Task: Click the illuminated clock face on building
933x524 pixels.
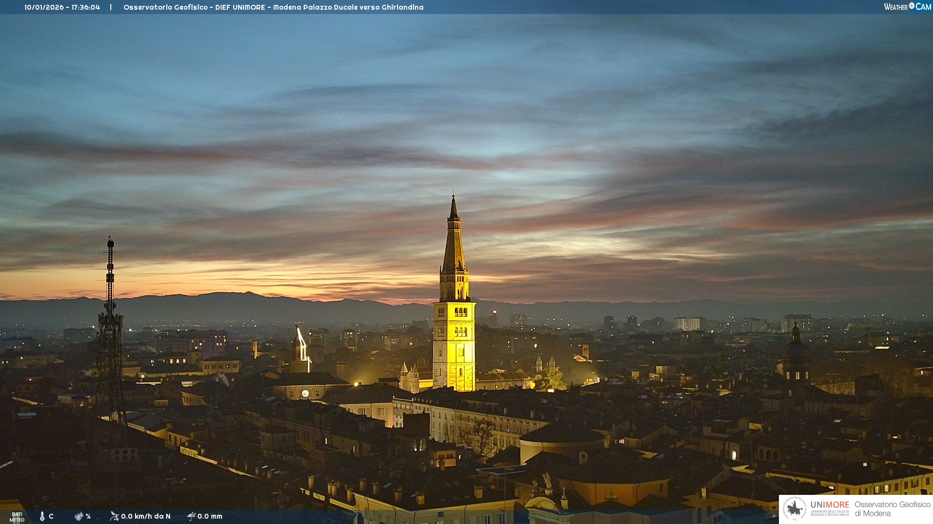Action: point(305,393)
